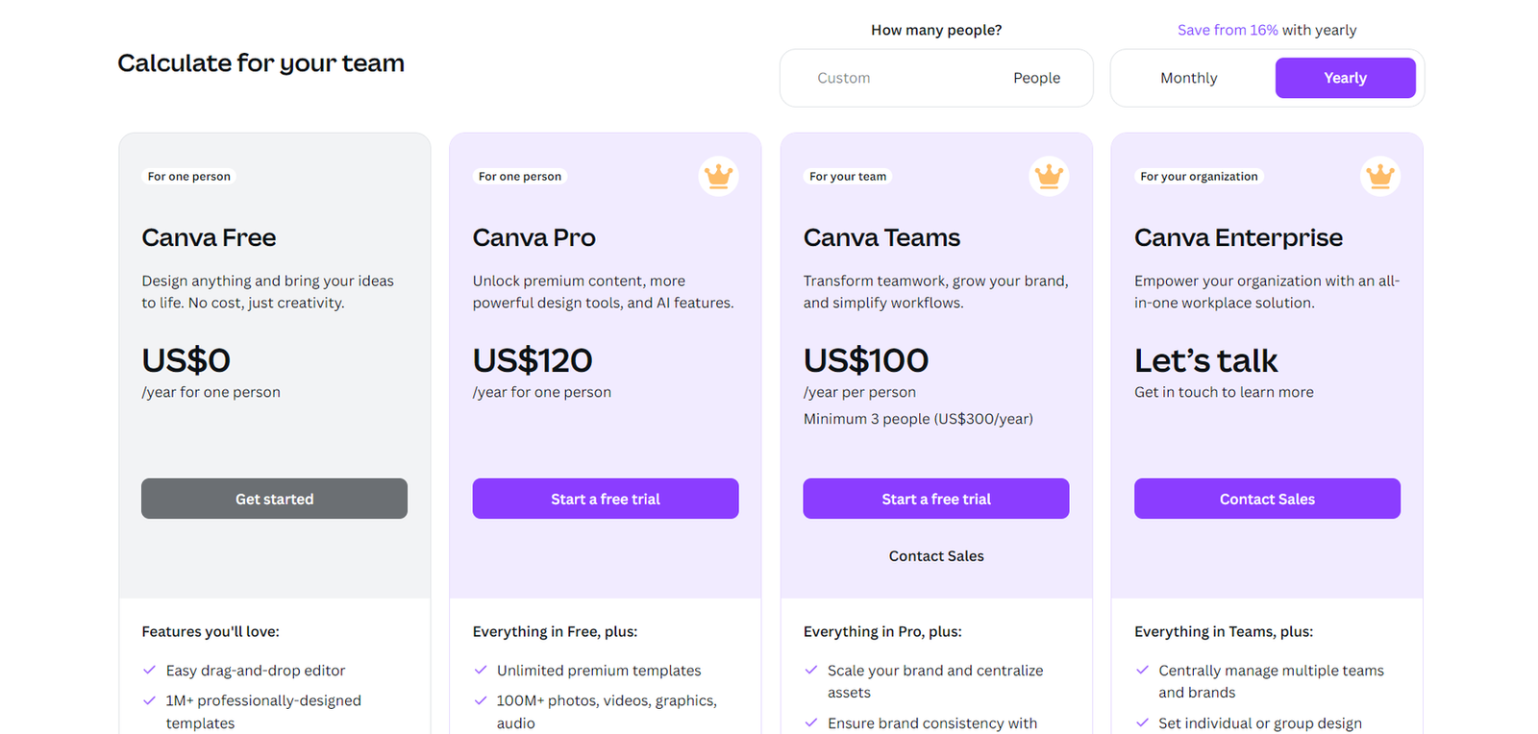The height and width of the screenshot is (734, 1538).
Task: Open the Contact Sales link under Canva Teams
Action: pyautogui.click(x=935, y=555)
